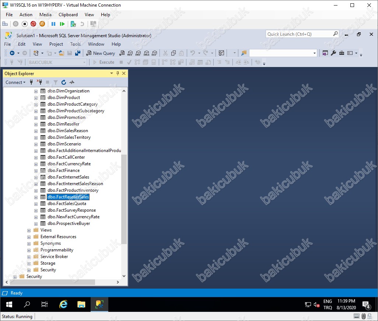This screenshot has width=378, height=321.
Task: Pin the Object Explorer panel with Auto Hide
Action: point(118,73)
